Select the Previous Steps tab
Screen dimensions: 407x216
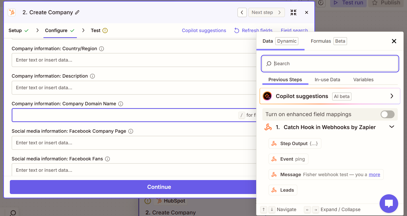285,80
